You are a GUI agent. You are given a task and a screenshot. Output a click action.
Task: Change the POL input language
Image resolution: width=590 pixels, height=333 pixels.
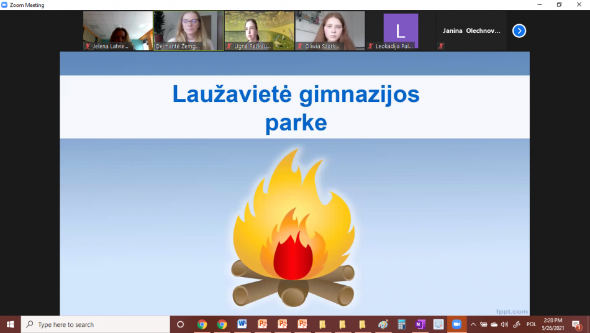(531, 324)
